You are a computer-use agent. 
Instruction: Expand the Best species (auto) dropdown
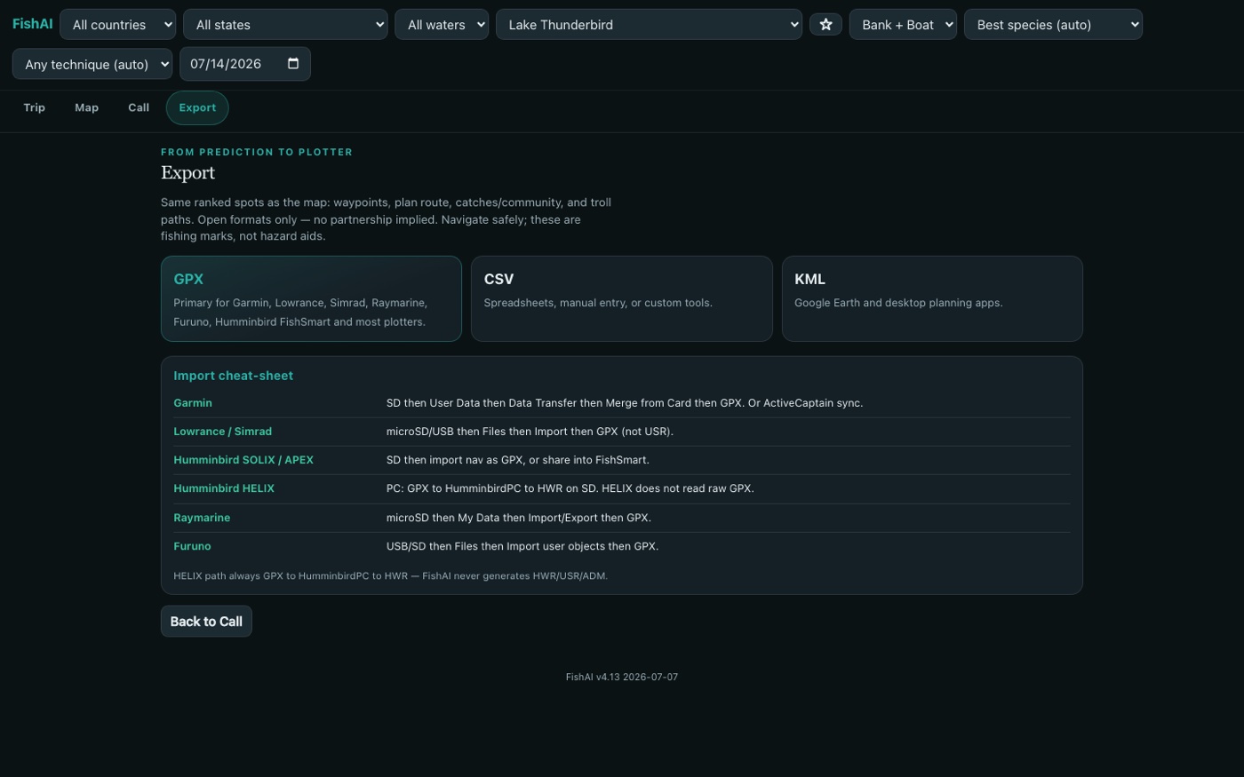tap(1053, 25)
